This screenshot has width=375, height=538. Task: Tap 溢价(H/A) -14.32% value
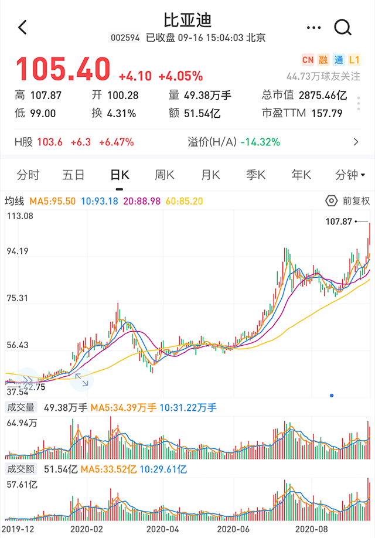tap(234, 142)
